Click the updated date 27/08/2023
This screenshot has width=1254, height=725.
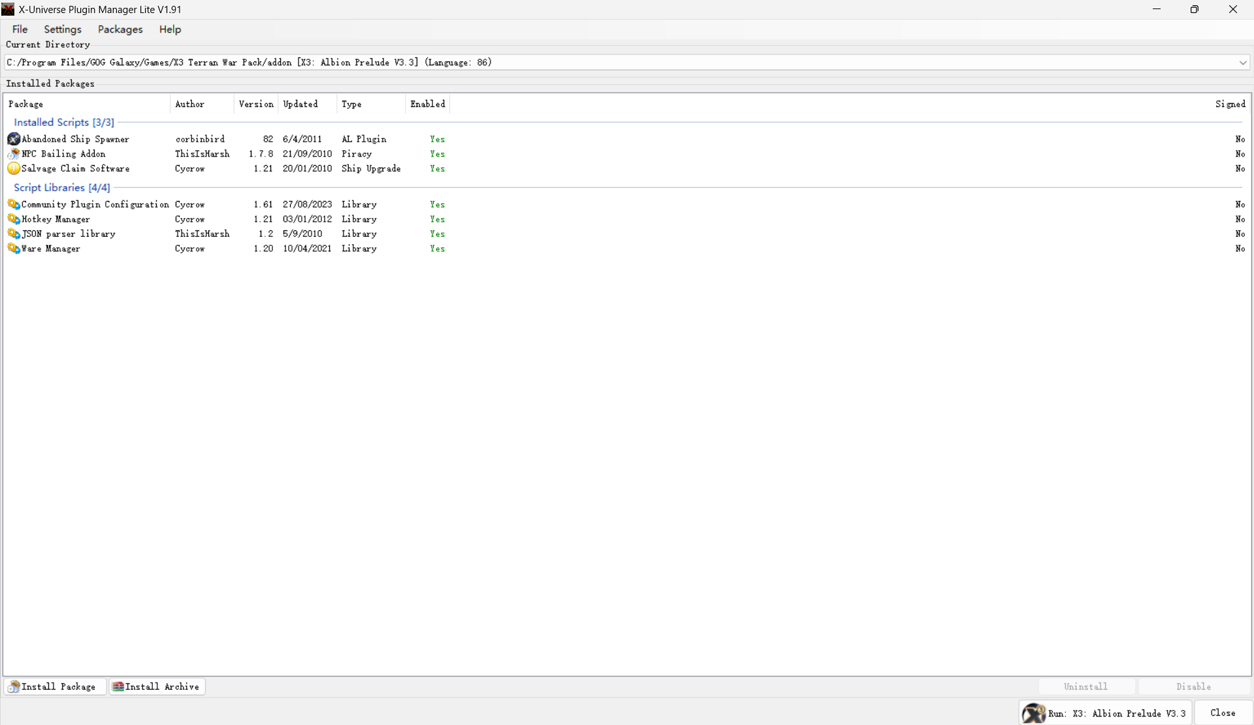[x=308, y=204]
